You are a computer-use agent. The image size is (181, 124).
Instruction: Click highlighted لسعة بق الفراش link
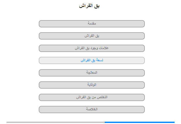(x=92, y=60)
